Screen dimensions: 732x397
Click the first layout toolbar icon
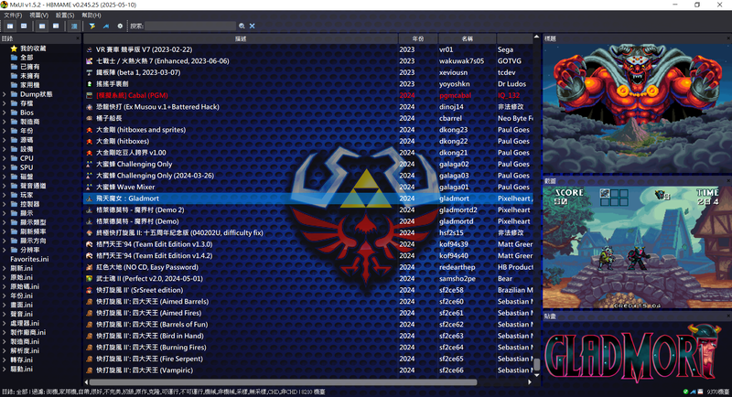pyautogui.click(x=10, y=27)
